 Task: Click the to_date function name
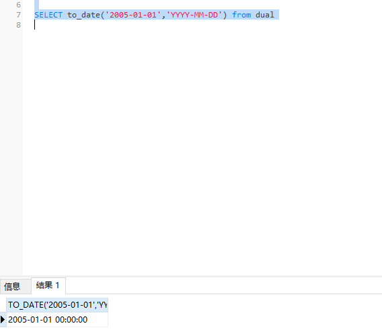tap(83, 15)
